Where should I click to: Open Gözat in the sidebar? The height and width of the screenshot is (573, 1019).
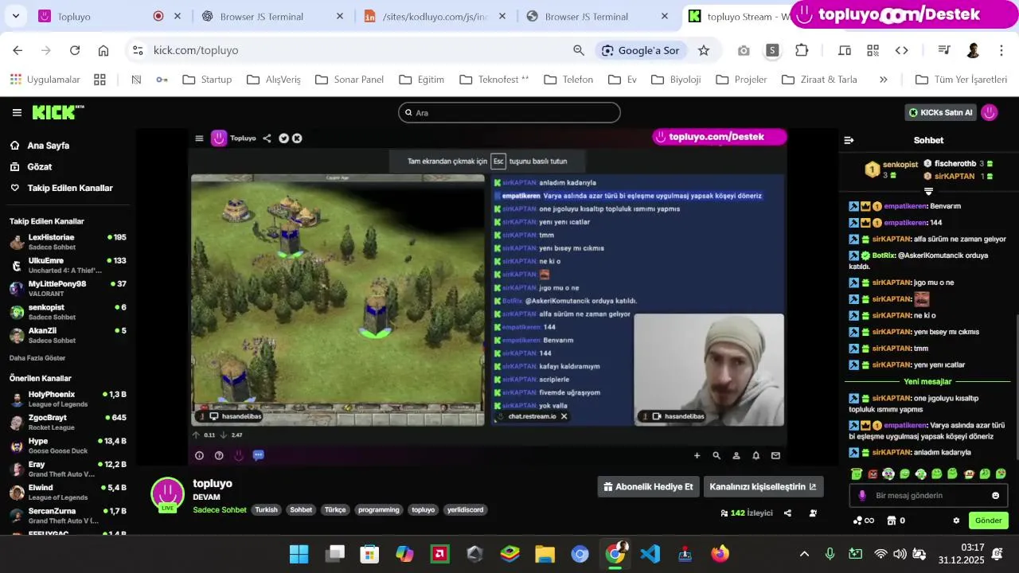(30, 167)
